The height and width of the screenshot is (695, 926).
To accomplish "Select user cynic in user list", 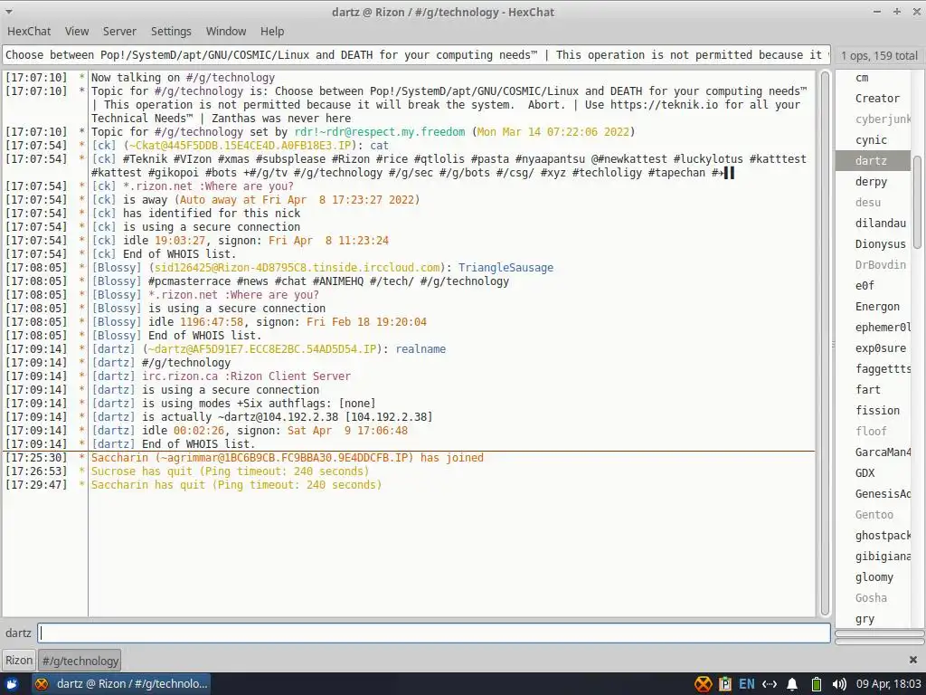I will [871, 140].
